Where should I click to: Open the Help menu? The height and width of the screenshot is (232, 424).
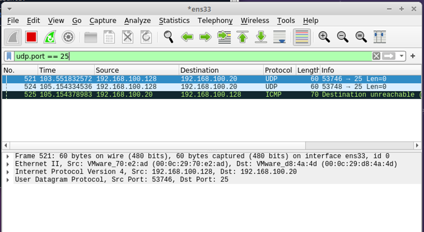tap(310, 21)
